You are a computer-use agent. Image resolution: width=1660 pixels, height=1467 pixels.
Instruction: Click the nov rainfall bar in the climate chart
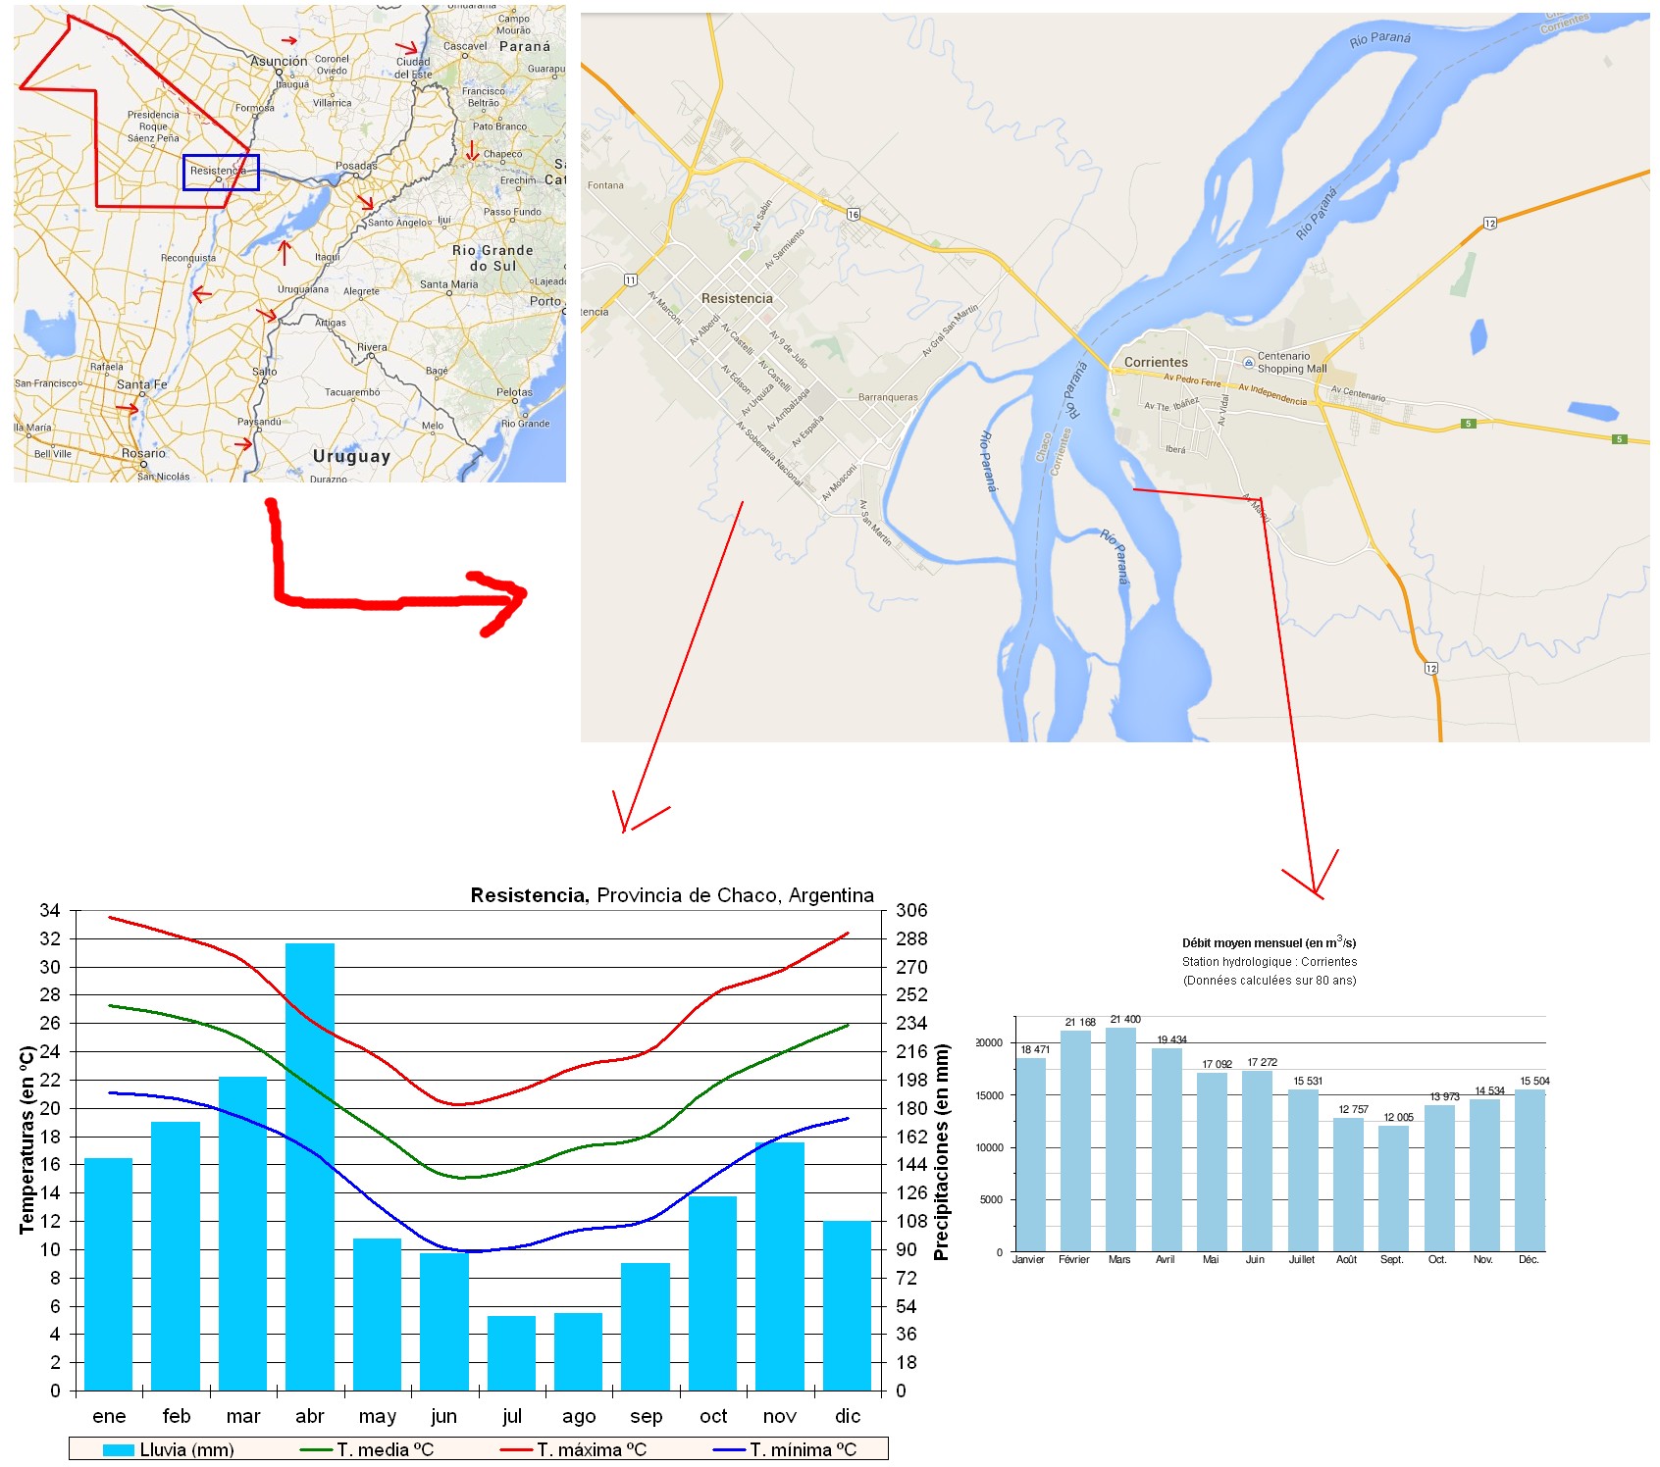point(780,1266)
